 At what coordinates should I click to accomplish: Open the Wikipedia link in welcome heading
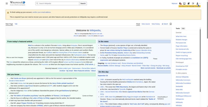point(95,30)
